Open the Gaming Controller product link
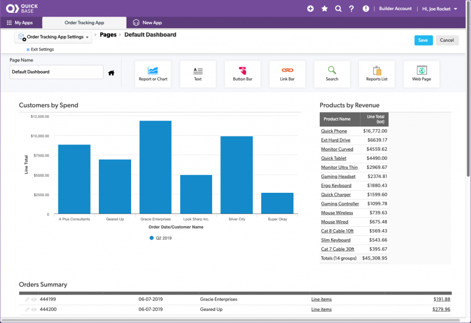471x323 pixels. [340, 204]
